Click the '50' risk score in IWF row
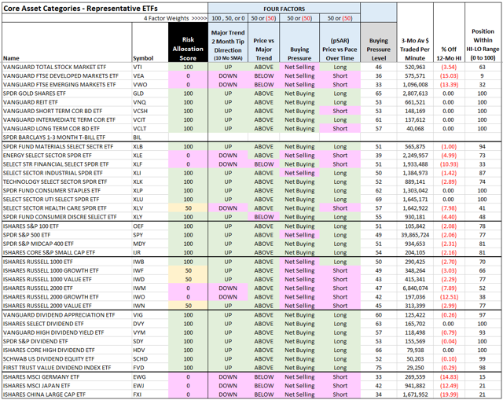Image resolution: width=503 pixels, height=400 pixels. (x=188, y=271)
